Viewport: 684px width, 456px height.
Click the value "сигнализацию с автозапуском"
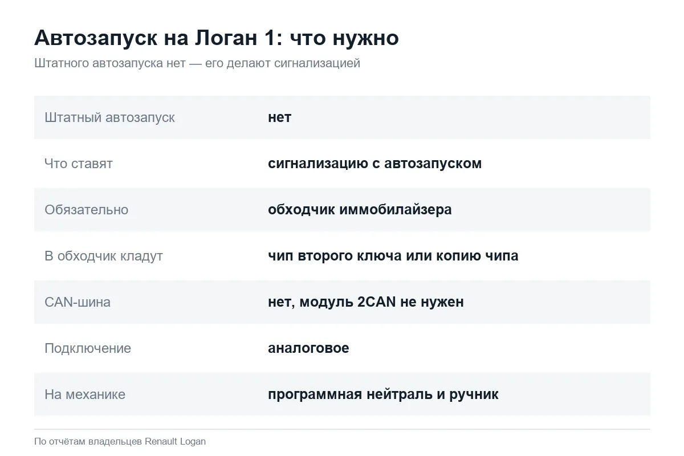pos(374,164)
